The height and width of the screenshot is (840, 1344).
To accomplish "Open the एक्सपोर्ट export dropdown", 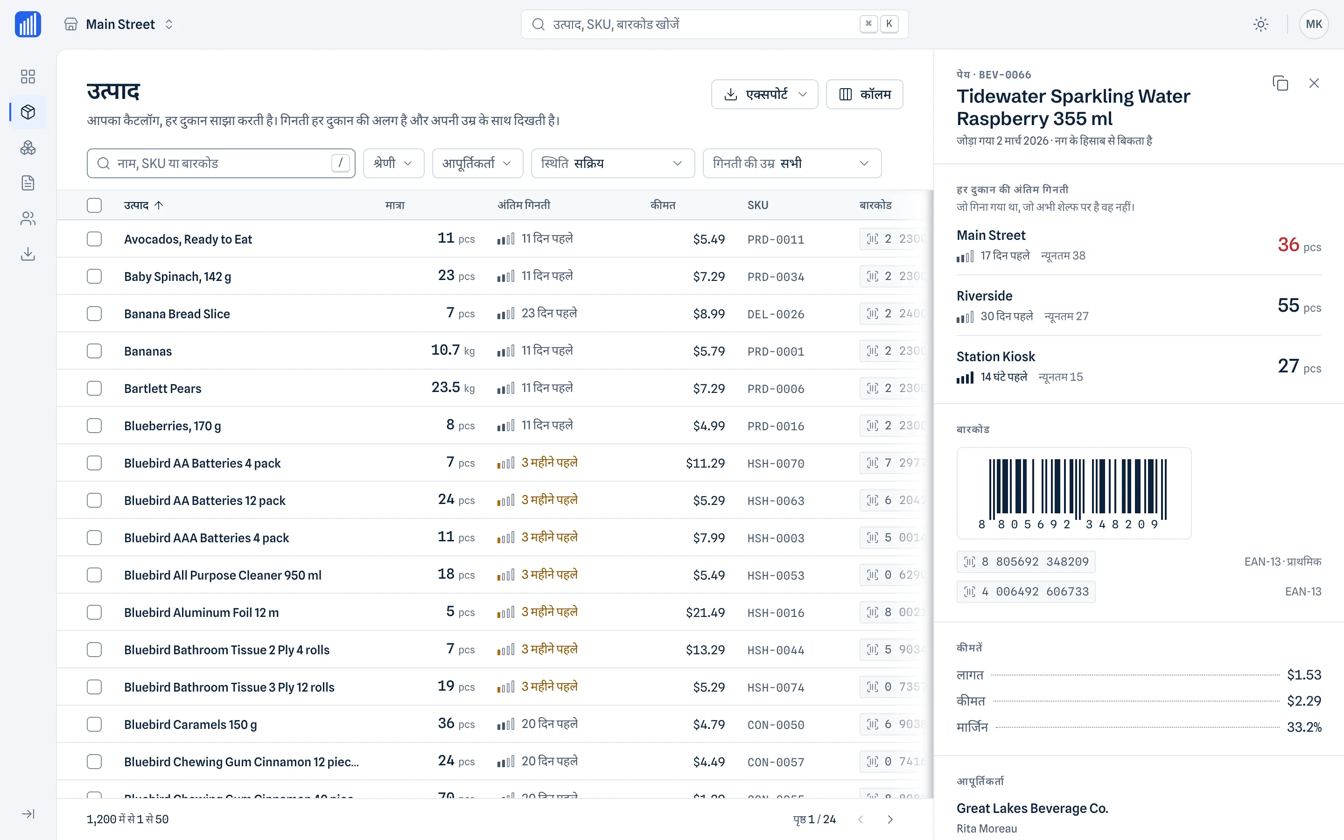I will [765, 94].
